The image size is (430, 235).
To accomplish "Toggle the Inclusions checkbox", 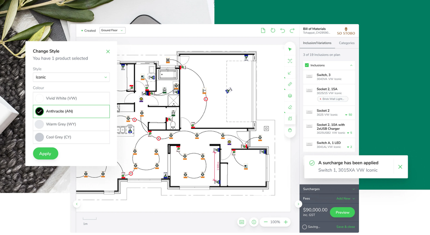I will (x=307, y=65).
